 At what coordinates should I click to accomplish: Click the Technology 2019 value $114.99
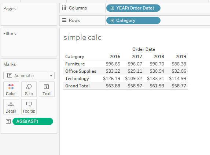click(x=177, y=79)
